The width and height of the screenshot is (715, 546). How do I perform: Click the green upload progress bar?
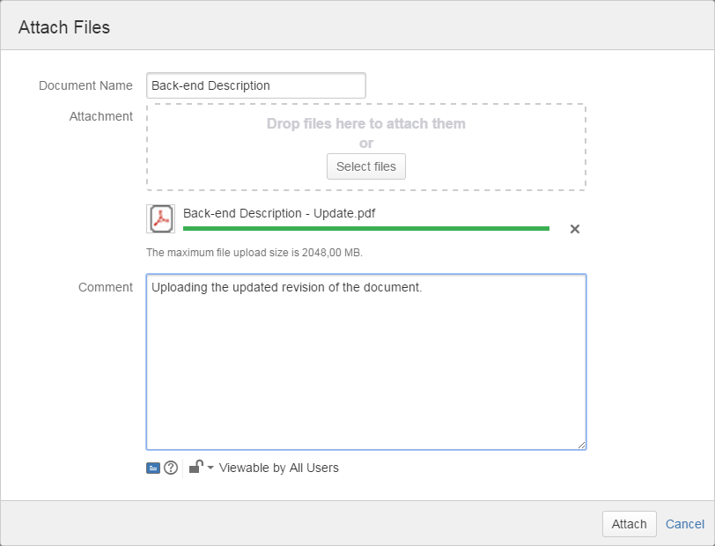point(365,229)
